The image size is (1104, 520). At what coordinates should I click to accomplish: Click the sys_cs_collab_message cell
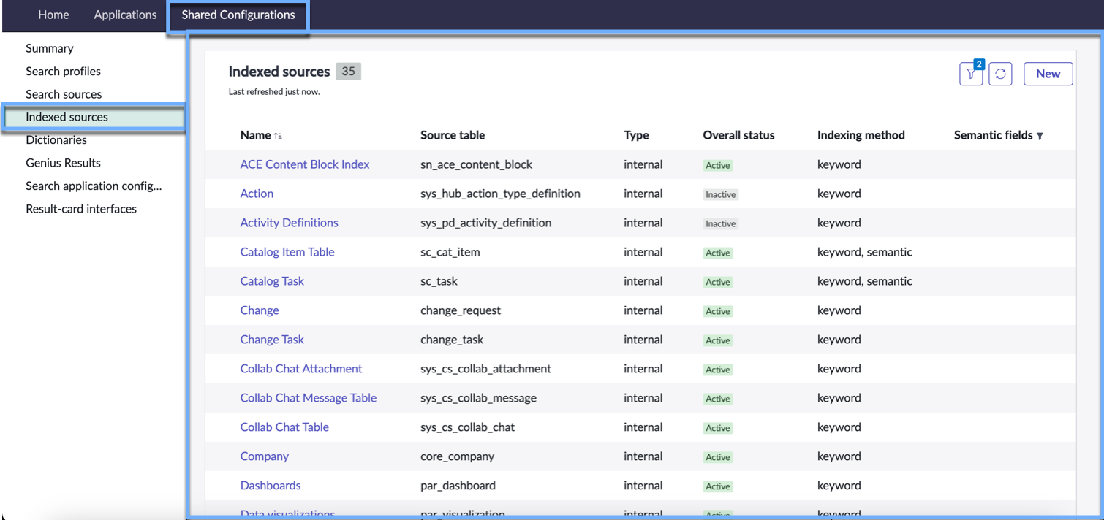pos(479,398)
